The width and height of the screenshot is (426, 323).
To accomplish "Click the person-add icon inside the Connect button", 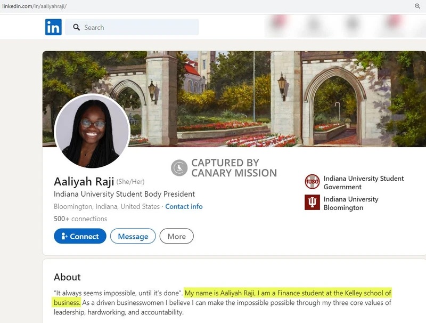I will [x=64, y=236].
